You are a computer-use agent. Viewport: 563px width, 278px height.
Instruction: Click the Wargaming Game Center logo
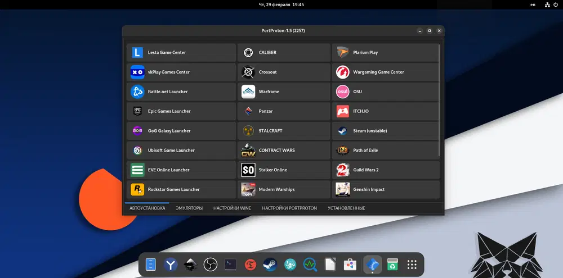342,72
